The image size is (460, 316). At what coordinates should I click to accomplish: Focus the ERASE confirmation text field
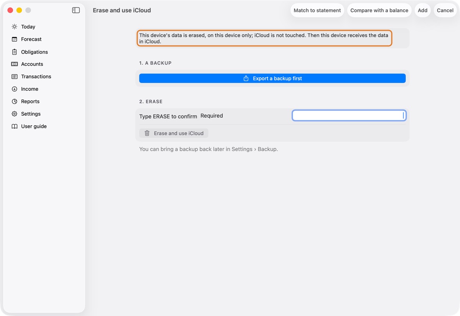349,116
